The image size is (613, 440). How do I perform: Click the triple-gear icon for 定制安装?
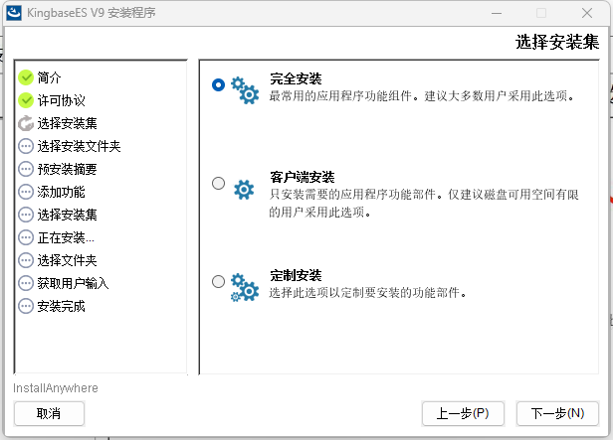click(245, 287)
